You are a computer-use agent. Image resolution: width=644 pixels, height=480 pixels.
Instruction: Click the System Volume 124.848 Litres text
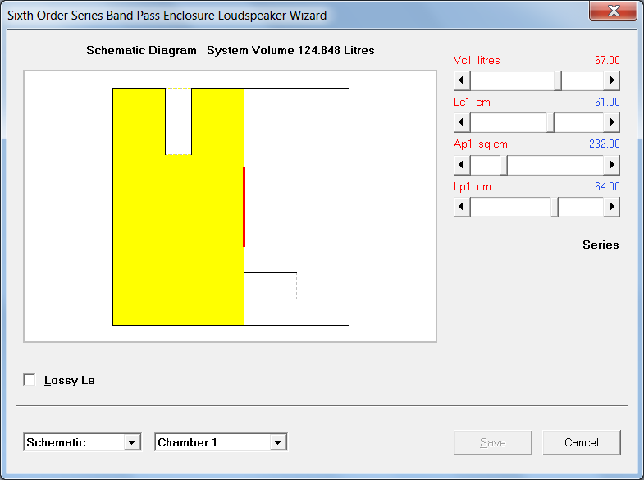290,50
